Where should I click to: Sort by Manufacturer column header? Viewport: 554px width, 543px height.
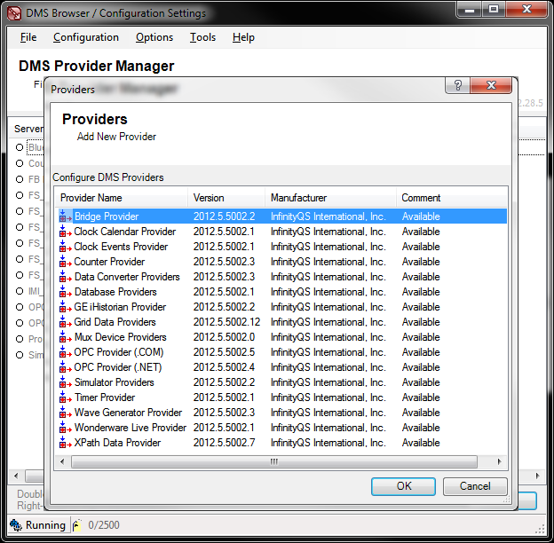(330, 198)
